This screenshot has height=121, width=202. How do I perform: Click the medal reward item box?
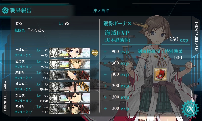coord(160,75)
